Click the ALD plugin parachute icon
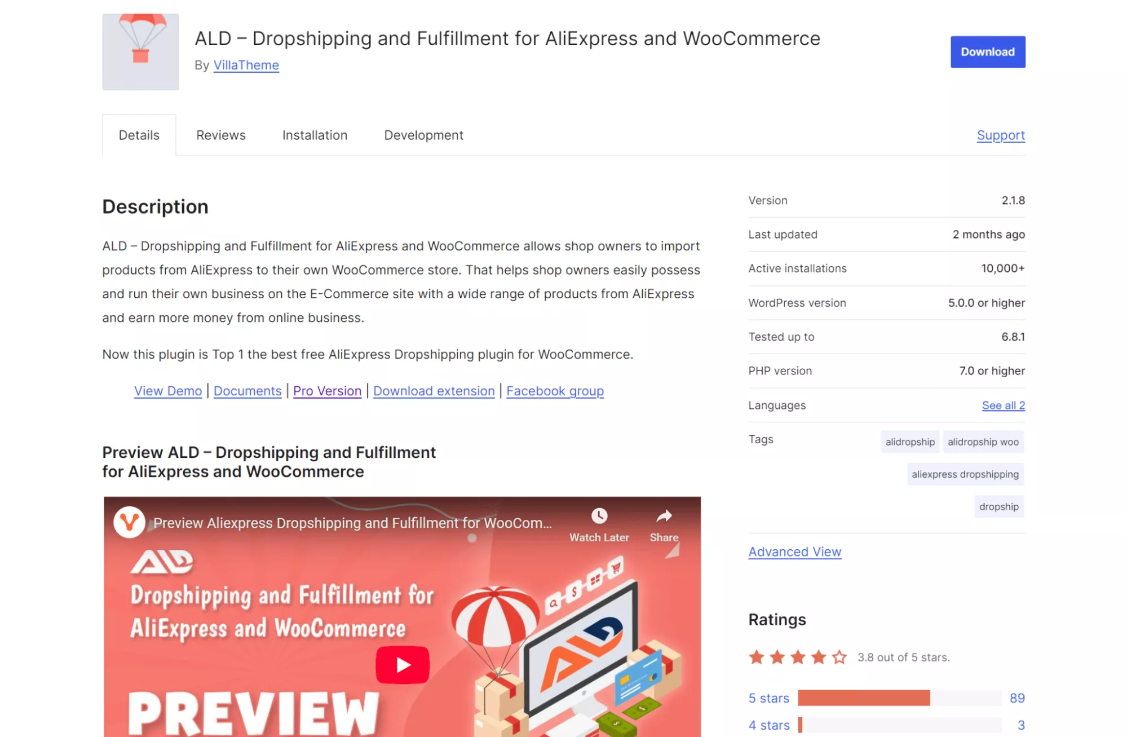1127x737 pixels. tap(140, 52)
